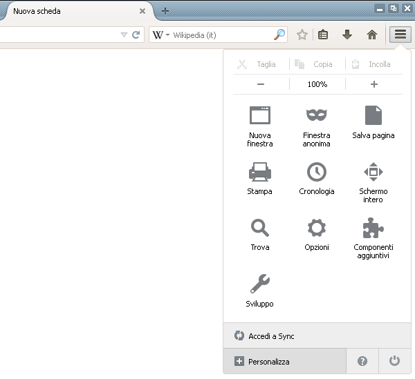
Task: Open the Downloads arrow icon
Action: tap(347, 35)
